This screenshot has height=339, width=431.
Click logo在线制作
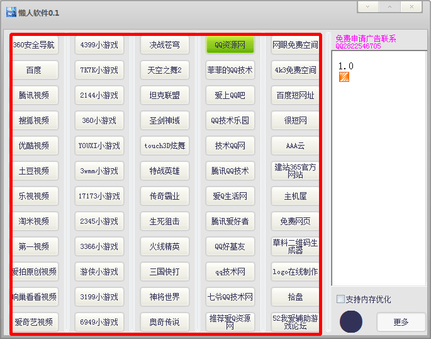(x=295, y=272)
